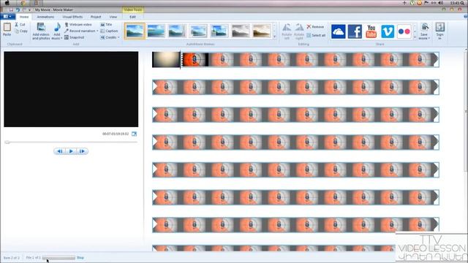Image resolution: width=468 pixels, height=263 pixels.
Task: Open the View tab
Action: click(x=113, y=17)
